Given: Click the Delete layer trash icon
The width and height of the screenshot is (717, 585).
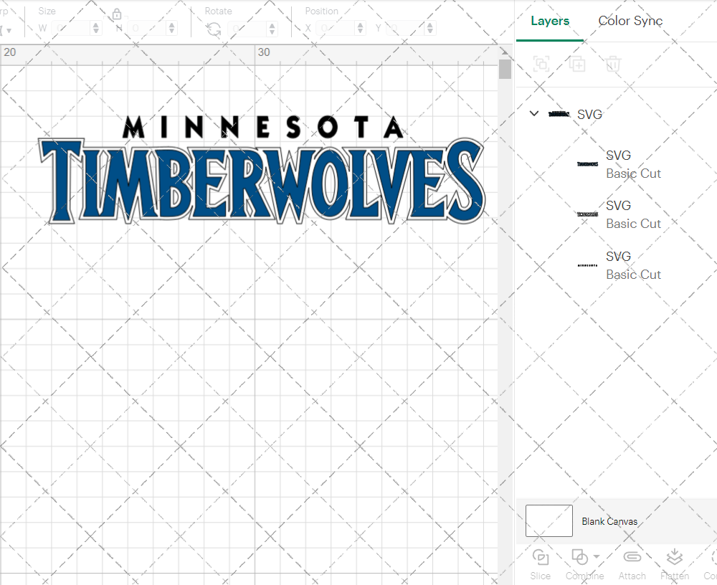Looking at the screenshot, I should [x=613, y=64].
